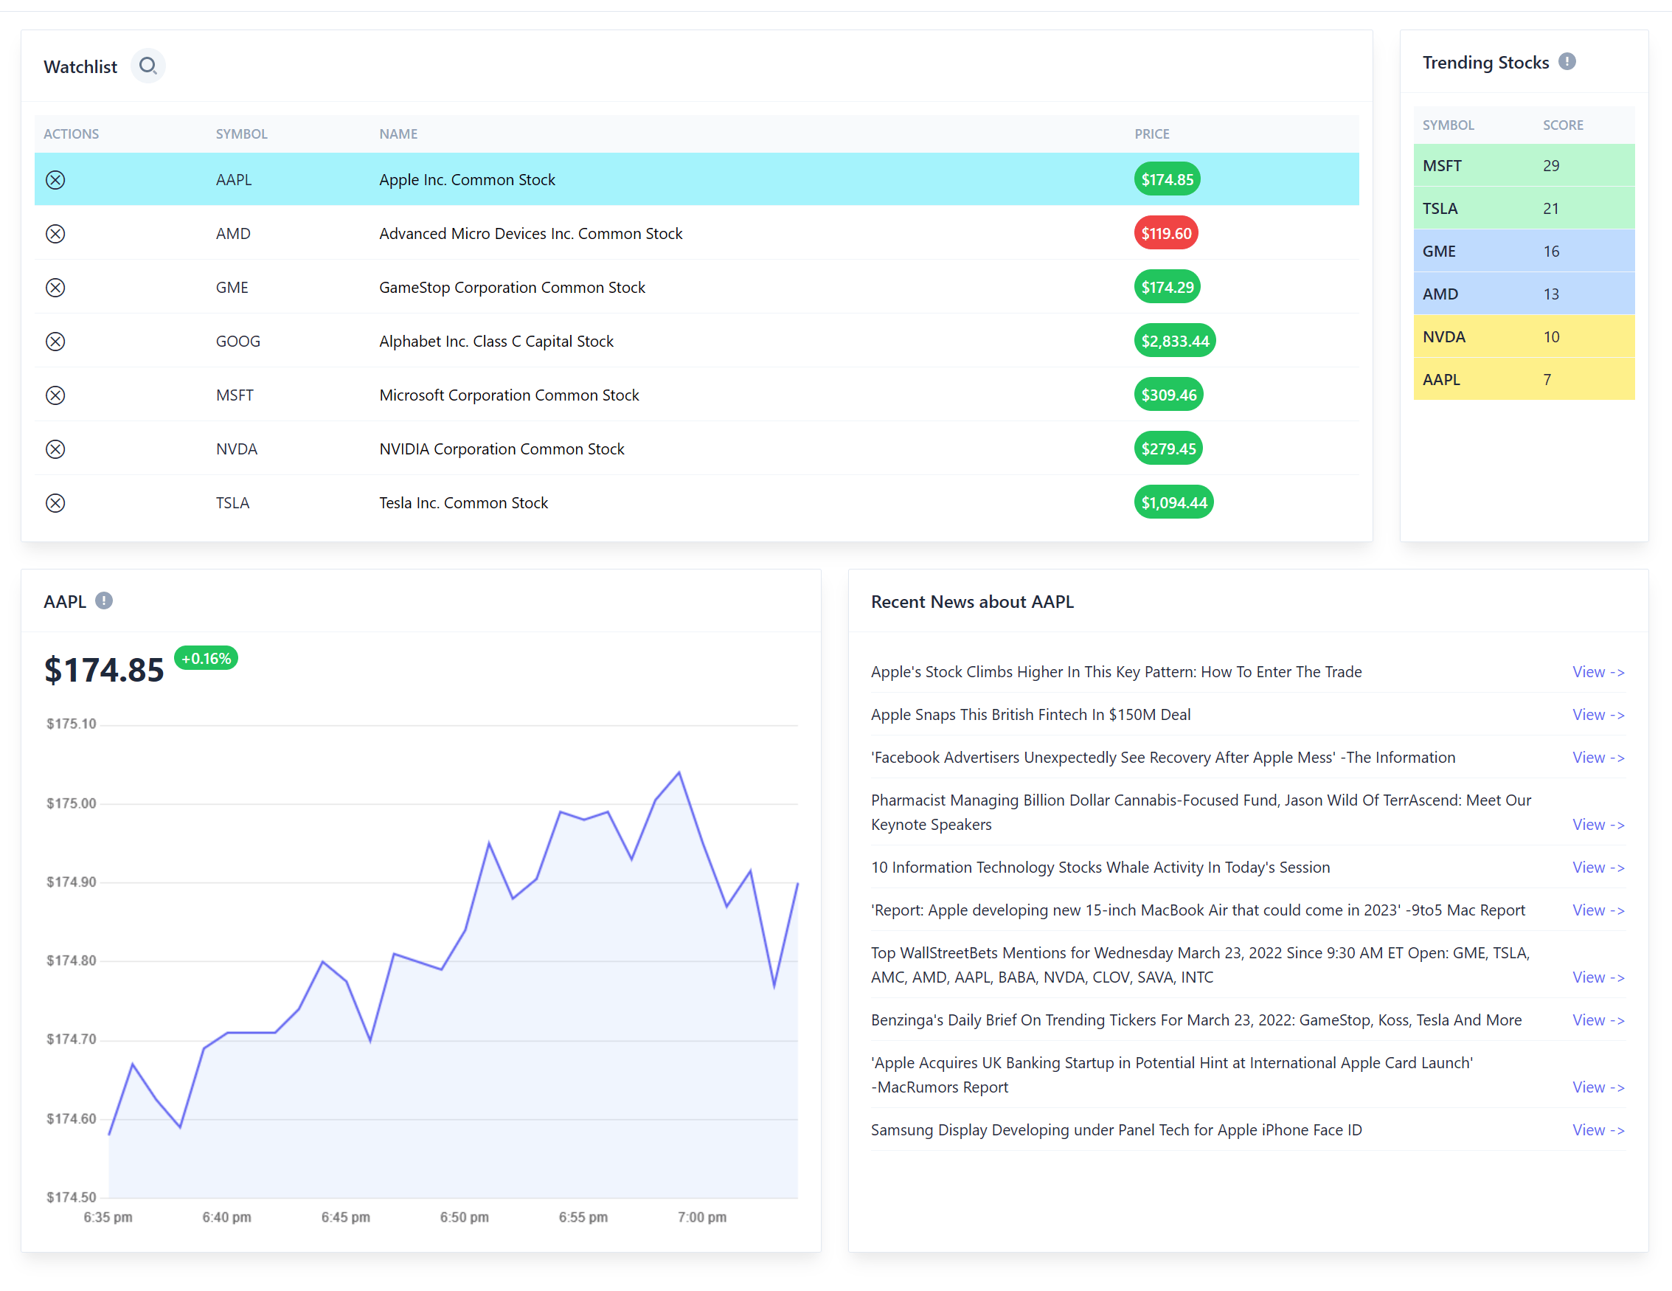
Task: Remove GOOG from the watchlist
Action: click(55, 342)
